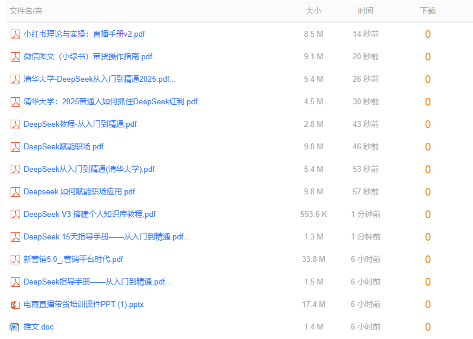Open DeepSeek教程-从入门到精通.pdf
The height and width of the screenshot is (339, 473).
[80, 124]
